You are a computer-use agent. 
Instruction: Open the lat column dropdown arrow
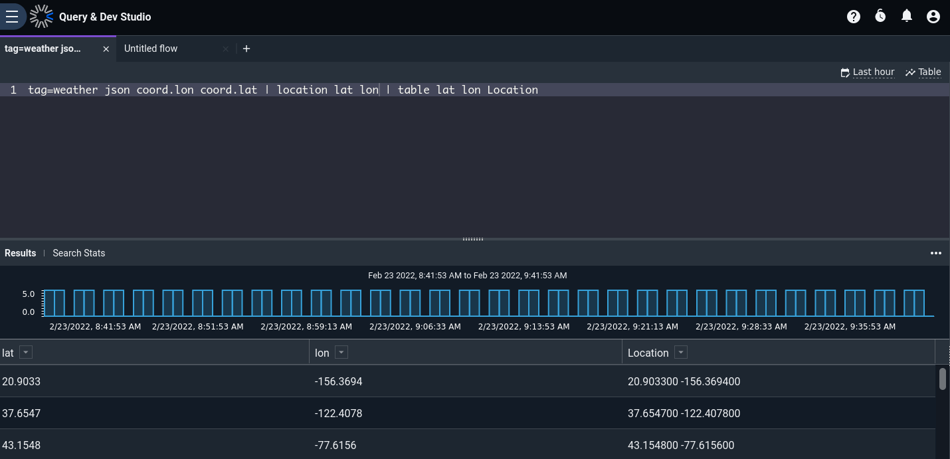coord(26,353)
